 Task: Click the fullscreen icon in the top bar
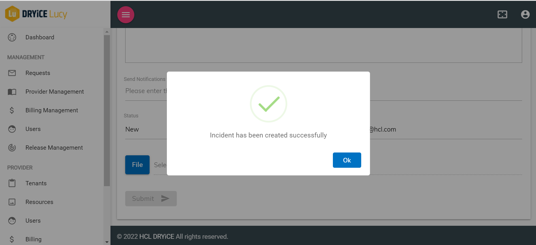[x=503, y=14]
